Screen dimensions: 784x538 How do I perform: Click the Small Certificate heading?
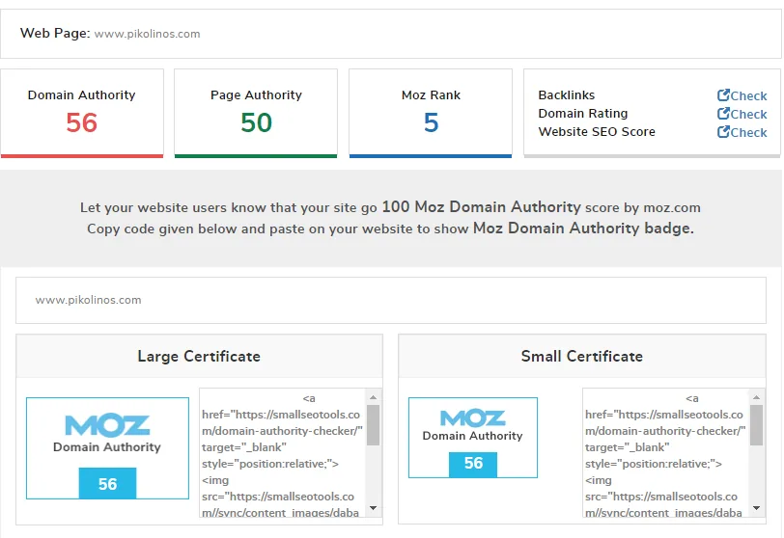point(582,357)
